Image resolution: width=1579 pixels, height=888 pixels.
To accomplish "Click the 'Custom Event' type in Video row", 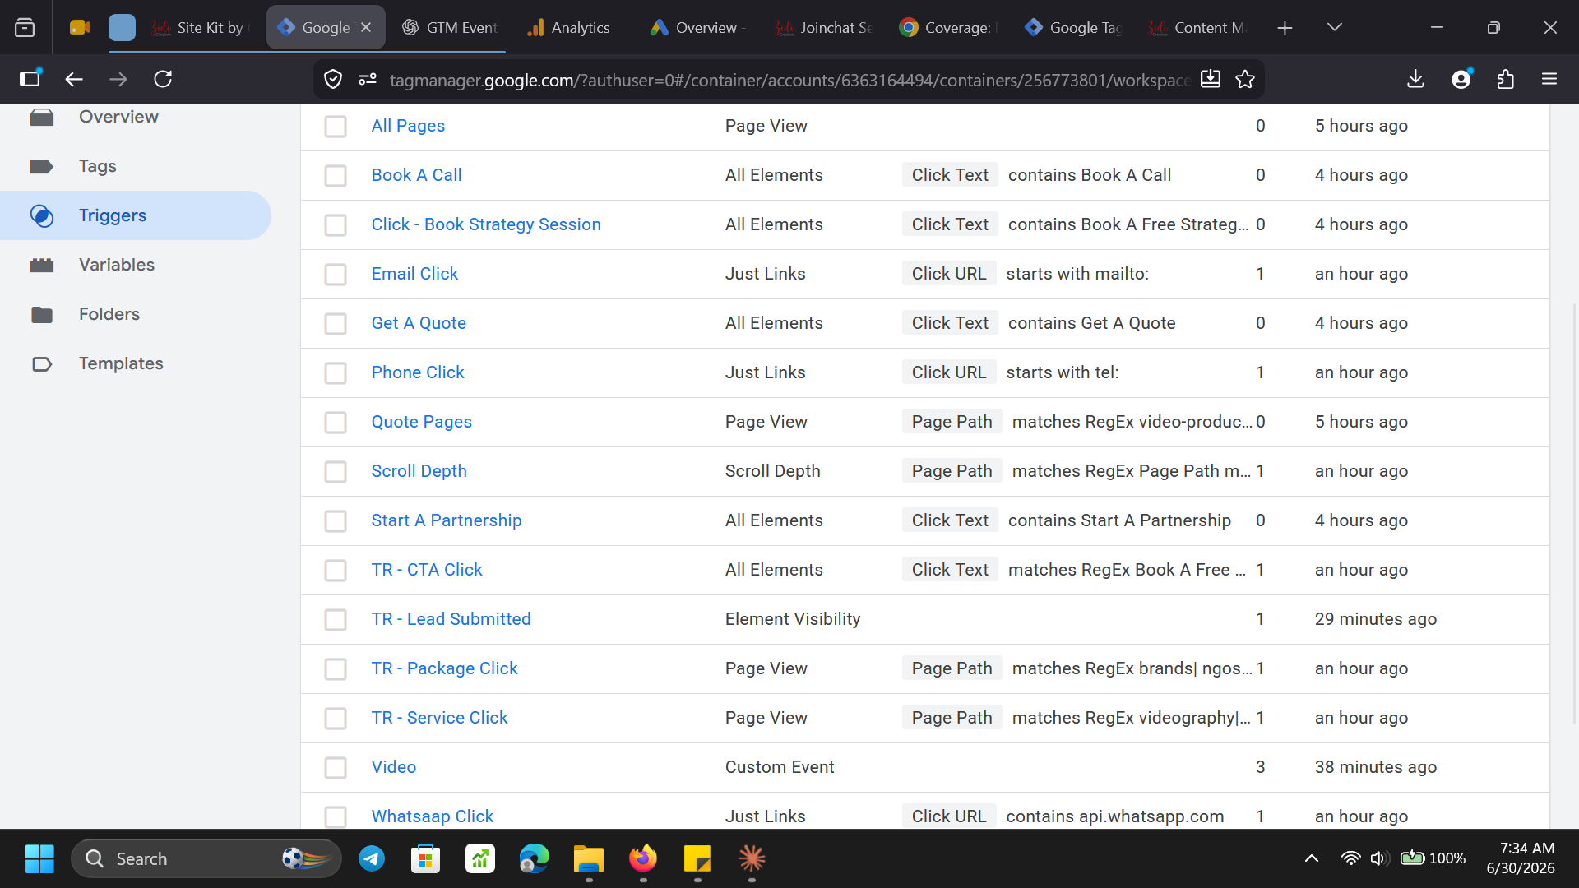I will (780, 767).
